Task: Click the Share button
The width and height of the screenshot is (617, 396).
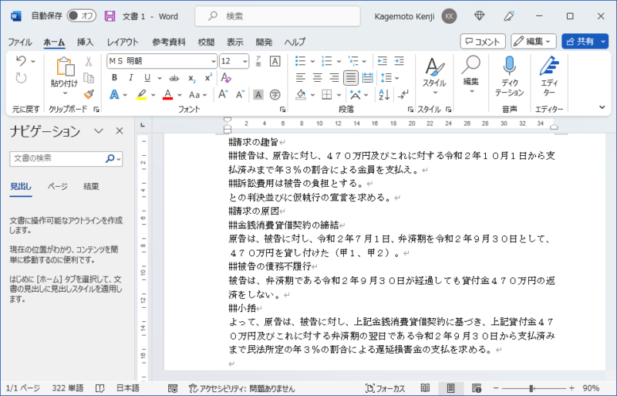Action: [x=580, y=42]
